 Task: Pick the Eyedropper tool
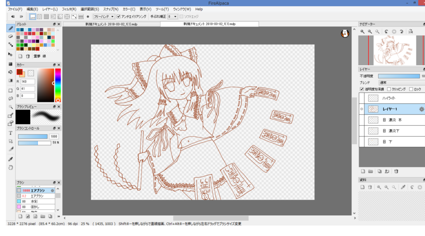[x=10, y=159]
